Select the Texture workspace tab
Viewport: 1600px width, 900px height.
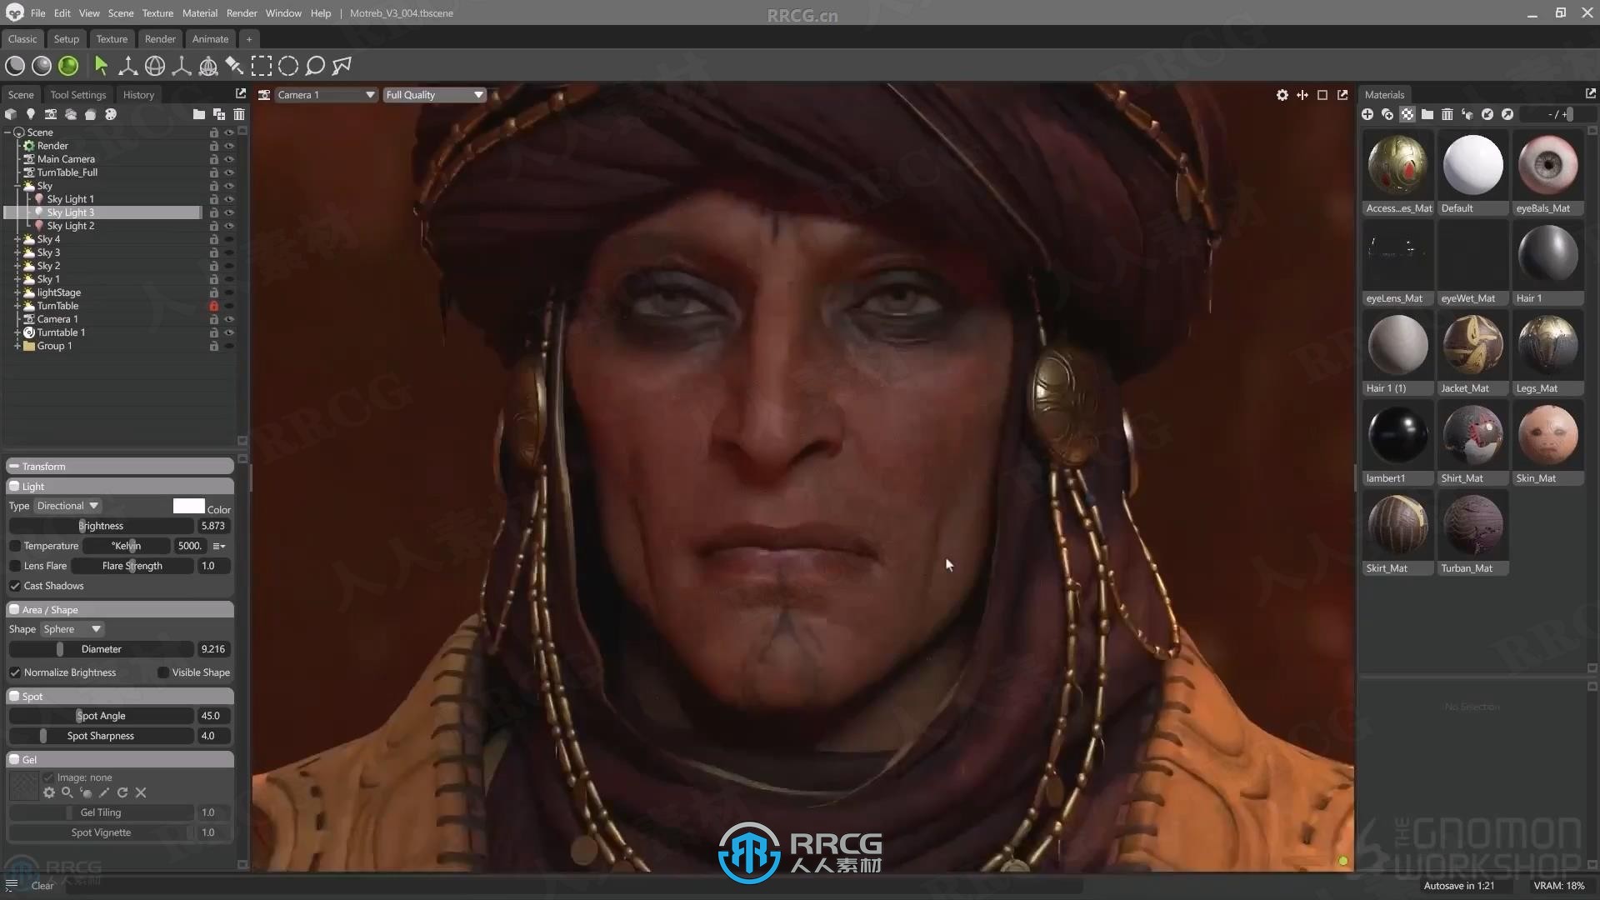tap(112, 39)
